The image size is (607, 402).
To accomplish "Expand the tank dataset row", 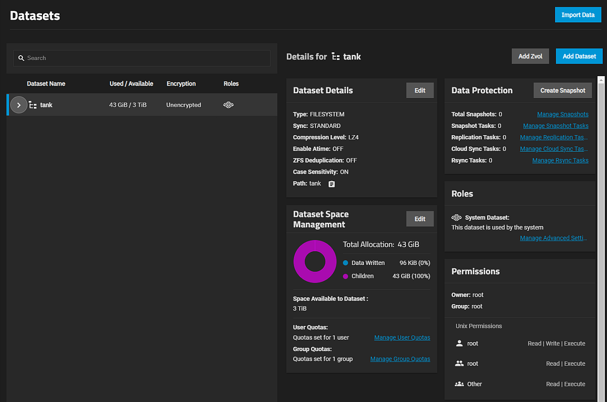I will tap(19, 105).
